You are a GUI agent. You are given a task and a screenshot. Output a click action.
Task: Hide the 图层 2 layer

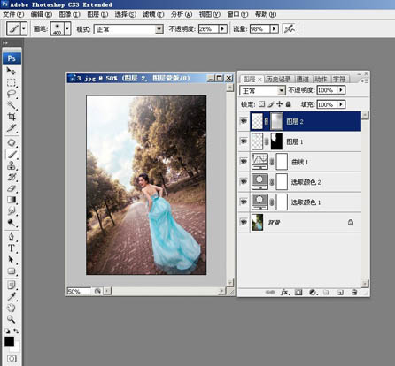(244, 121)
